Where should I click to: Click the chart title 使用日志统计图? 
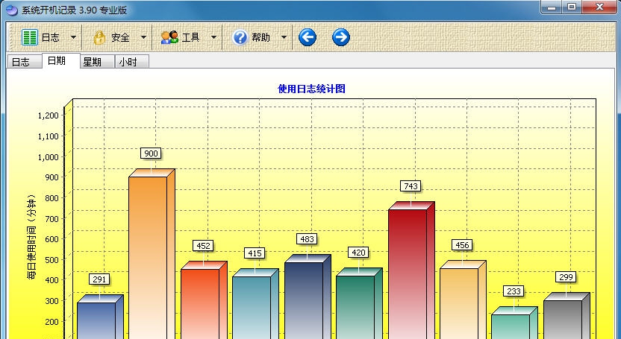click(311, 89)
